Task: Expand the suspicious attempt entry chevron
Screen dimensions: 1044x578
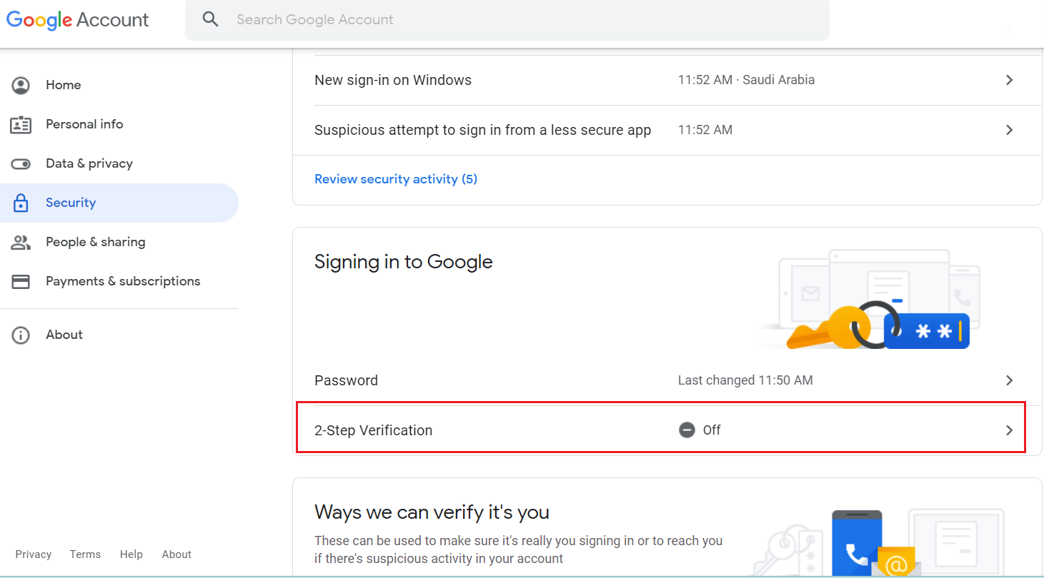Action: pyautogui.click(x=1009, y=130)
